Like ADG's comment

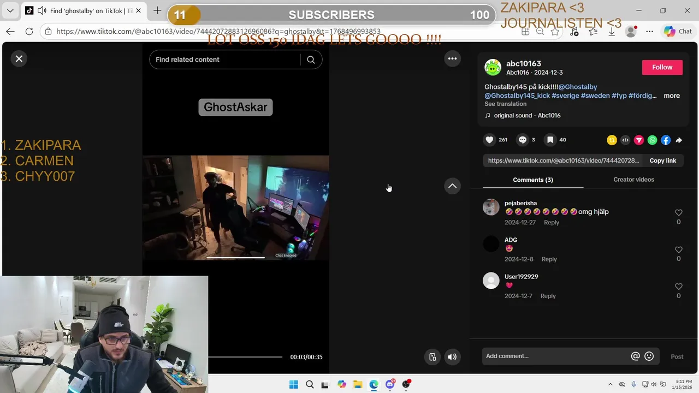click(x=679, y=249)
